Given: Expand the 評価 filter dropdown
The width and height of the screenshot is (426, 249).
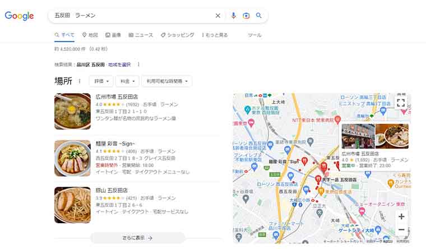Looking at the screenshot, I should click(101, 81).
